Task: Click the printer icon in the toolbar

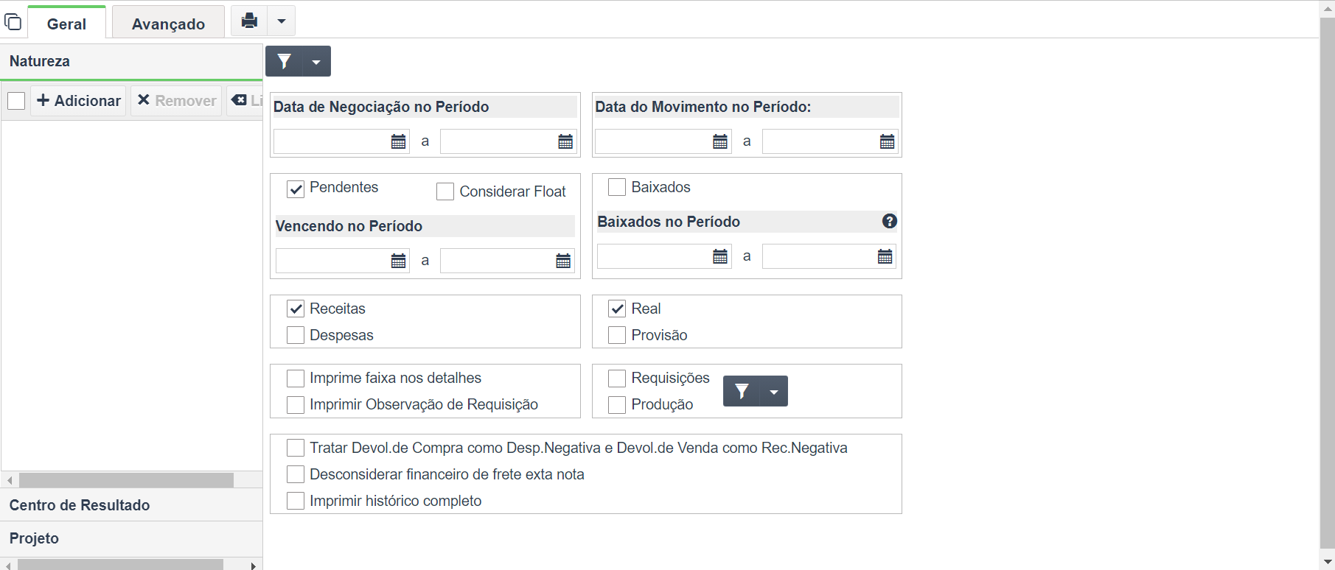Action: tap(249, 21)
